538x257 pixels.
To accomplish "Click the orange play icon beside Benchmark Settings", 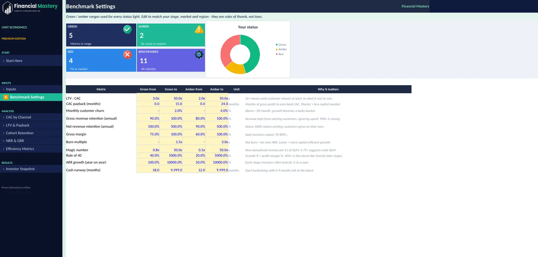I will [6, 97].
